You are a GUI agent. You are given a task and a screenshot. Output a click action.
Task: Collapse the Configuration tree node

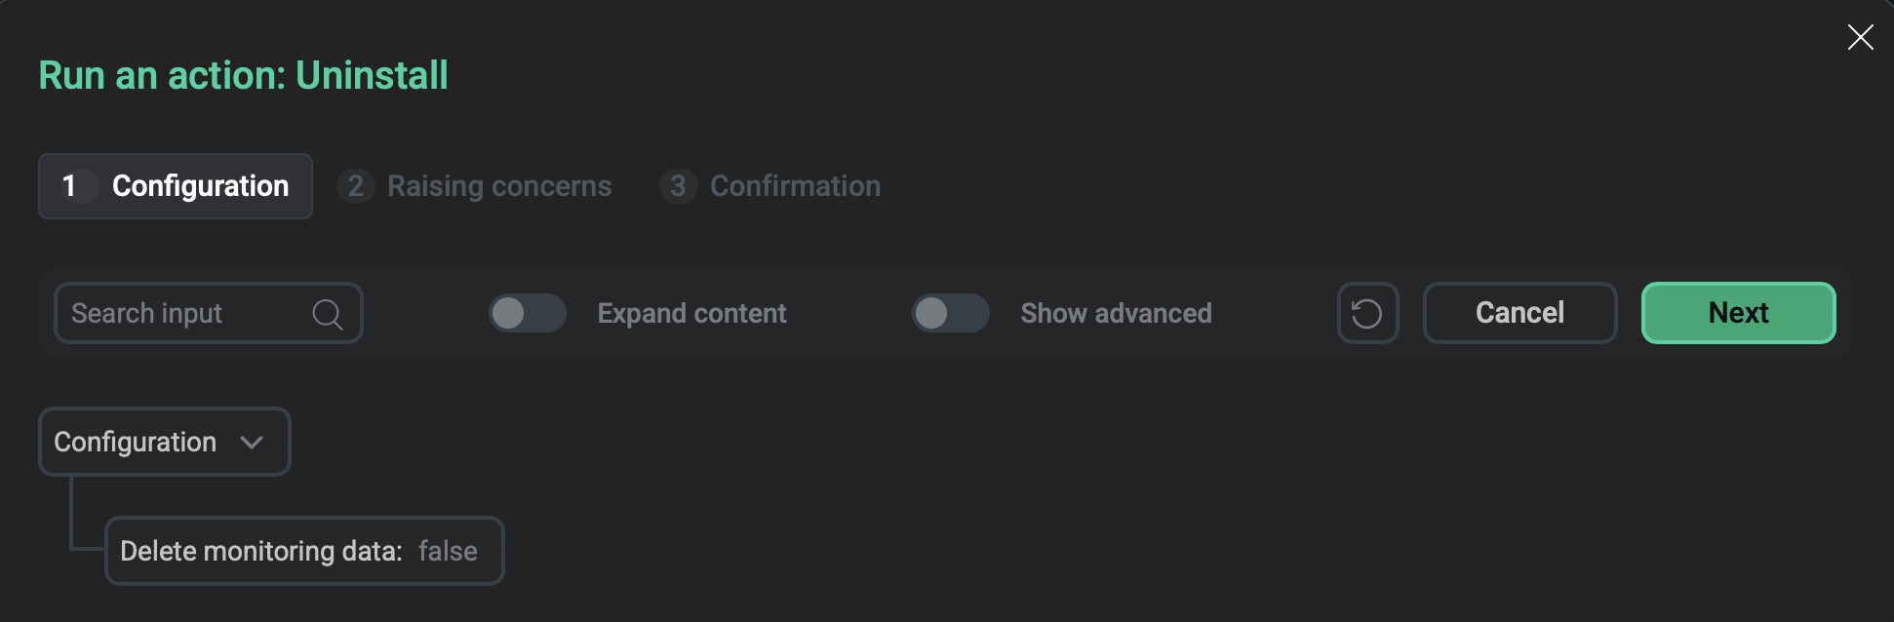point(137,443)
